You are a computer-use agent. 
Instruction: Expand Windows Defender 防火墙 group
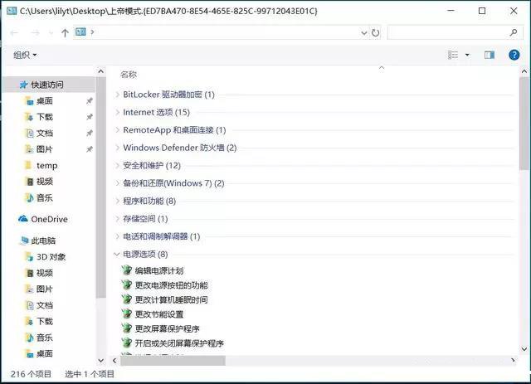tap(117, 148)
